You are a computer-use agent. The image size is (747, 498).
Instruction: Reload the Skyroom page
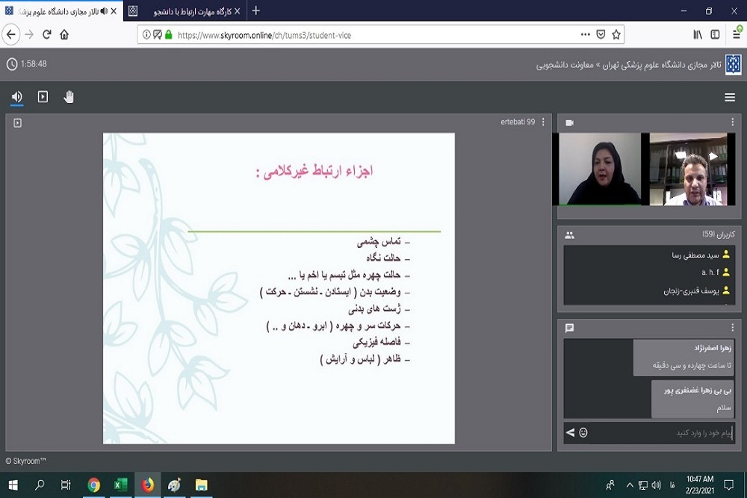tap(46, 34)
